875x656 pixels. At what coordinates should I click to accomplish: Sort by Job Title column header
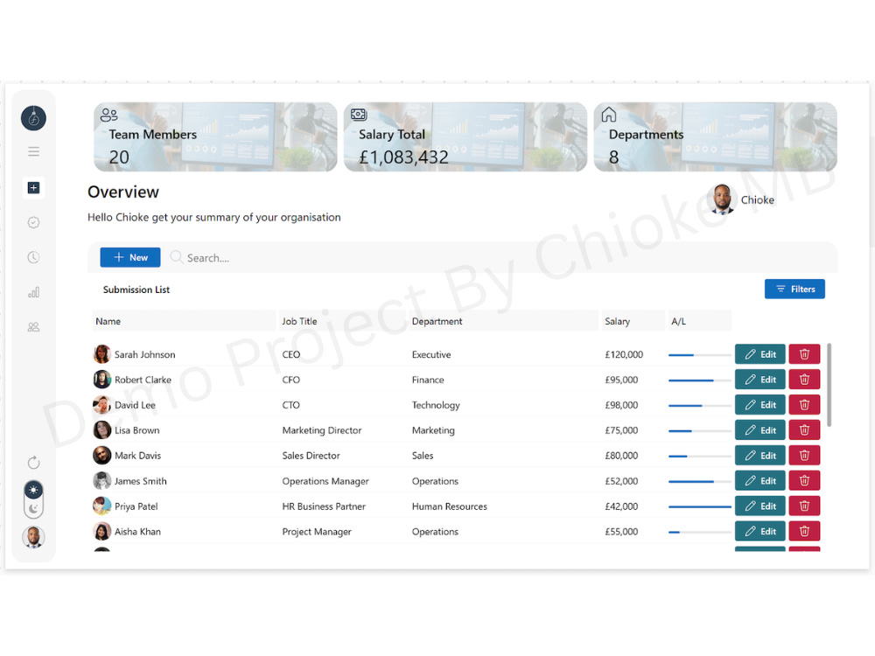coord(342,321)
